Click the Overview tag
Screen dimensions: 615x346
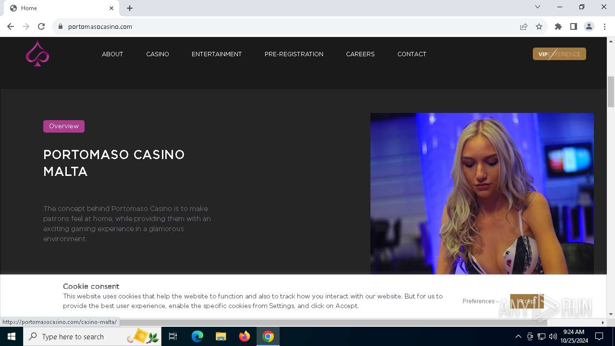(64, 126)
